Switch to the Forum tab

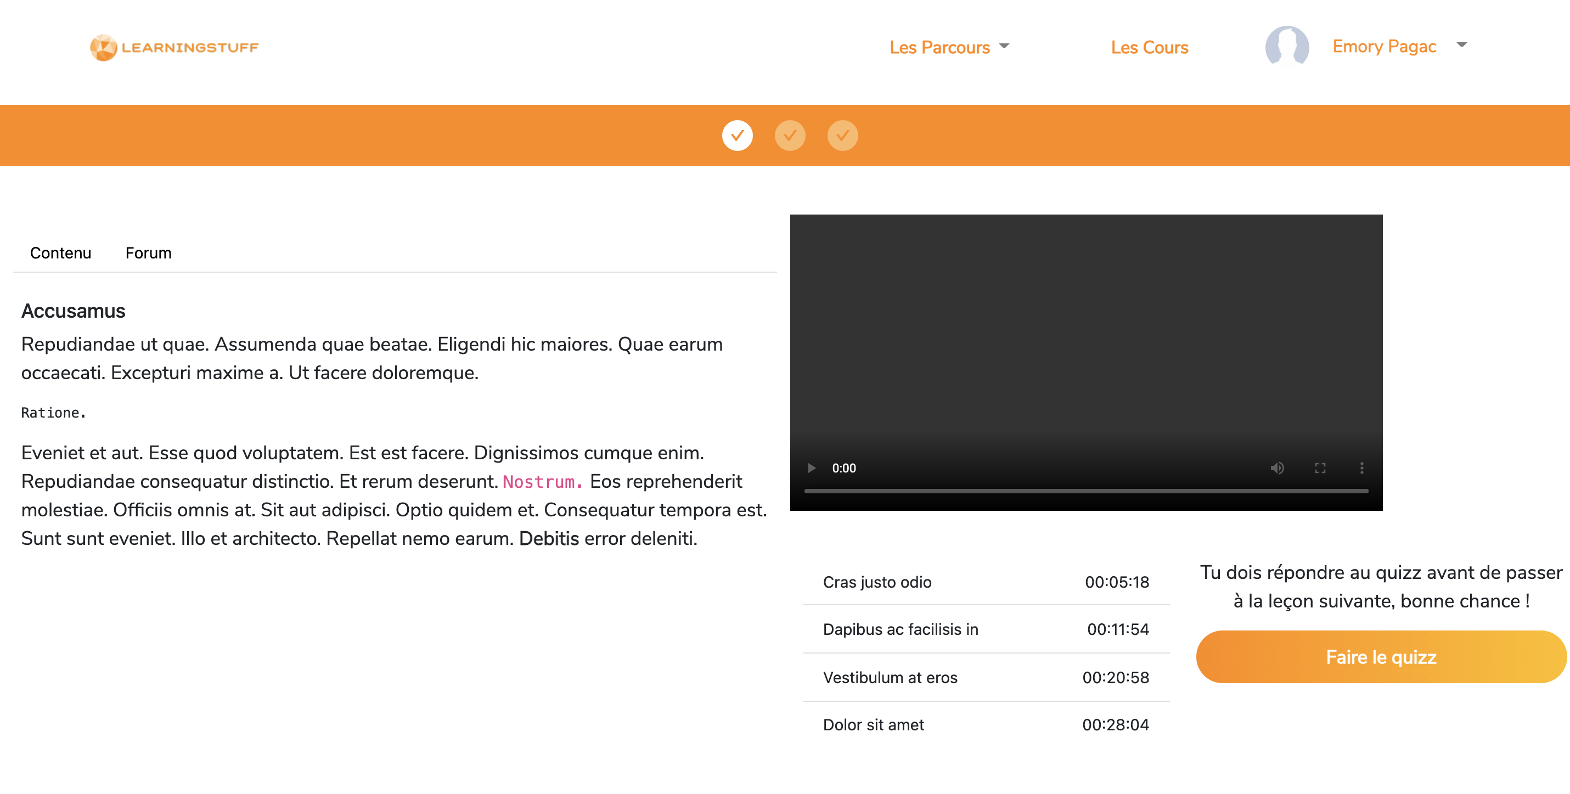(148, 252)
